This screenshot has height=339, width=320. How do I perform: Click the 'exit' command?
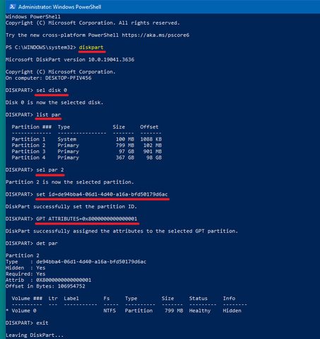[x=42, y=323]
